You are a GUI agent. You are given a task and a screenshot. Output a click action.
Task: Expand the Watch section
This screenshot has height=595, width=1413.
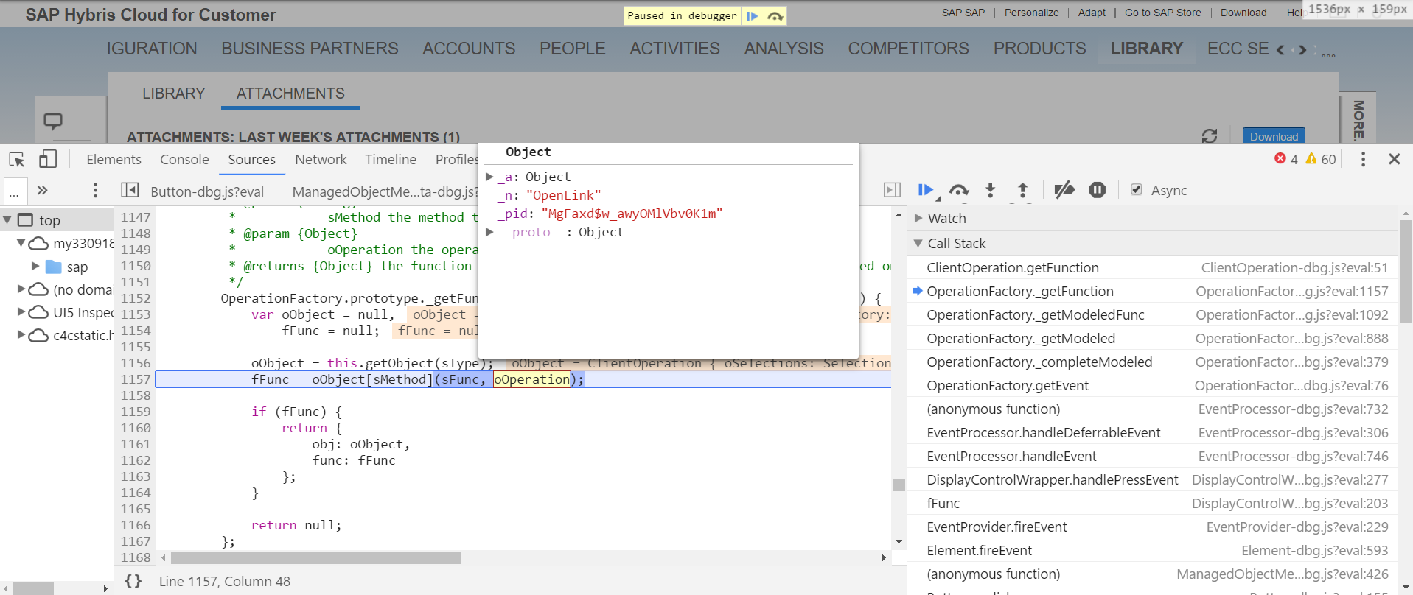coord(918,218)
